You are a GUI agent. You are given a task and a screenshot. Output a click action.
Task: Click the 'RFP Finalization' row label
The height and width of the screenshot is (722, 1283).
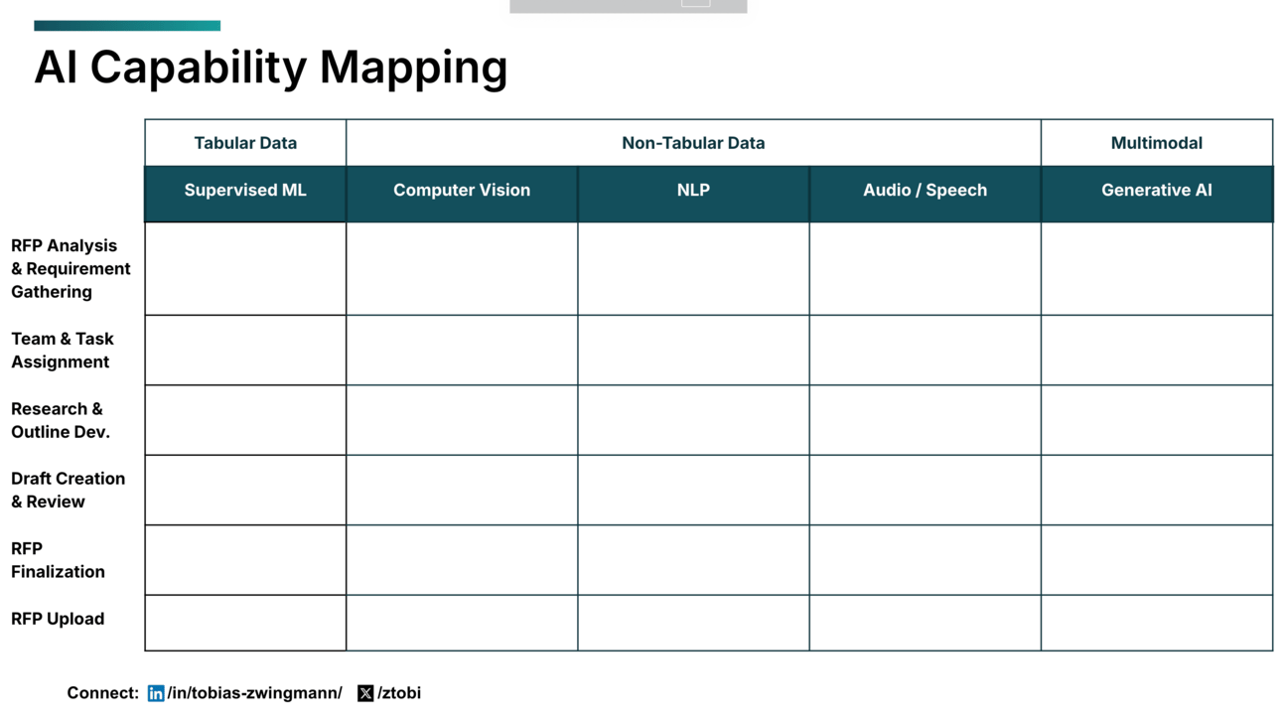58,560
